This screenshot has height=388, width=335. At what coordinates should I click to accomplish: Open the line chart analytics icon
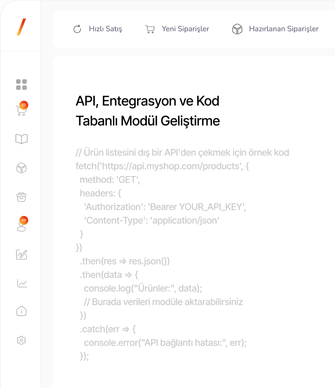(x=21, y=283)
